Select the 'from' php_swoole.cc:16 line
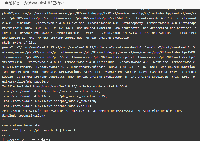 tap(47, 106)
